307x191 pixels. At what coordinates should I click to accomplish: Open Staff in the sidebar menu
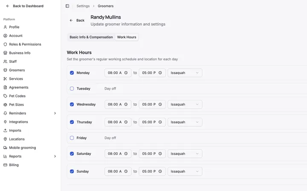click(x=13, y=62)
